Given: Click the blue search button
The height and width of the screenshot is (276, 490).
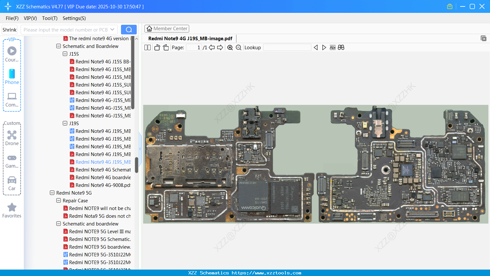Looking at the screenshot, I should (129, 30).
